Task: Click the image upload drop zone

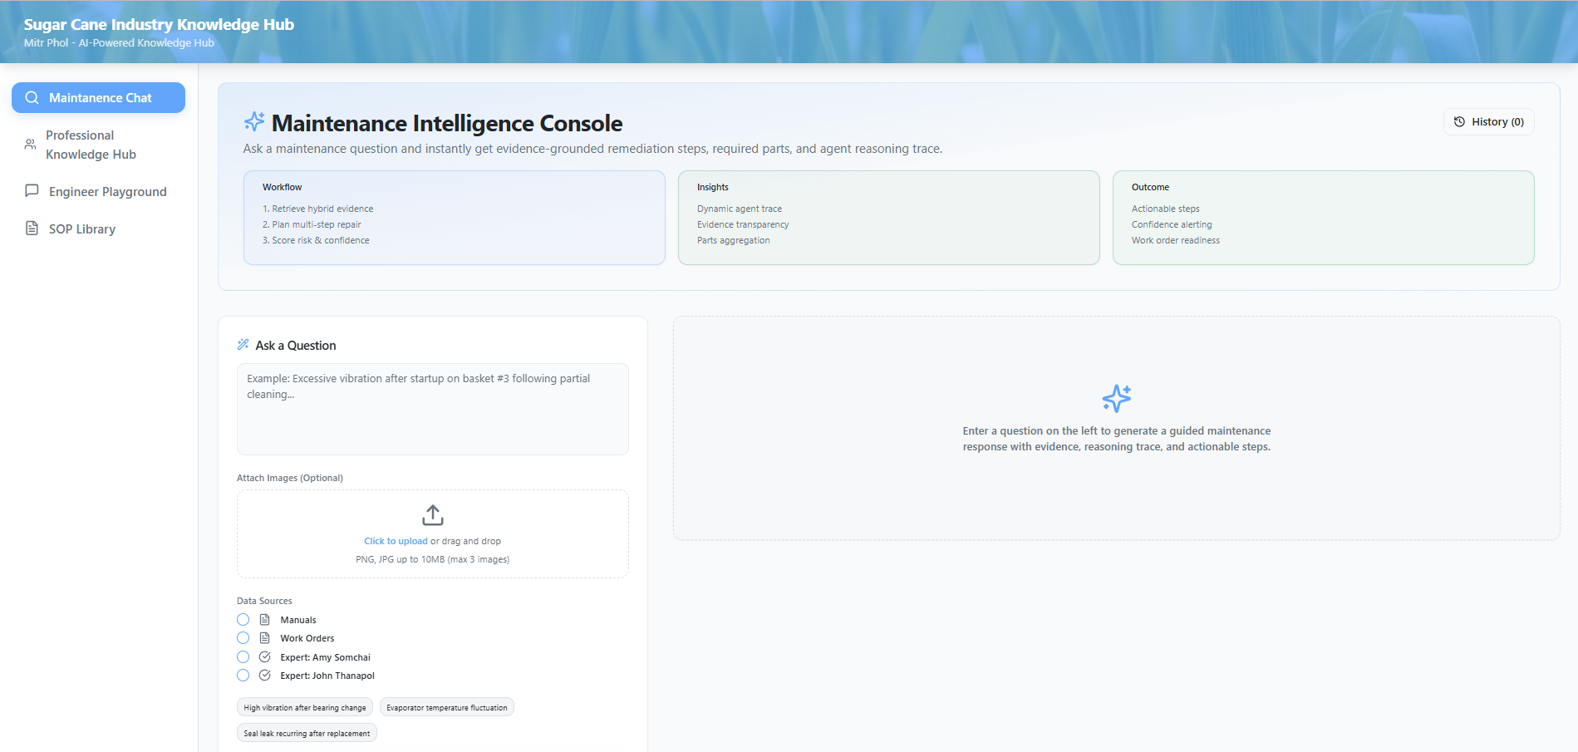Action: 433,534
